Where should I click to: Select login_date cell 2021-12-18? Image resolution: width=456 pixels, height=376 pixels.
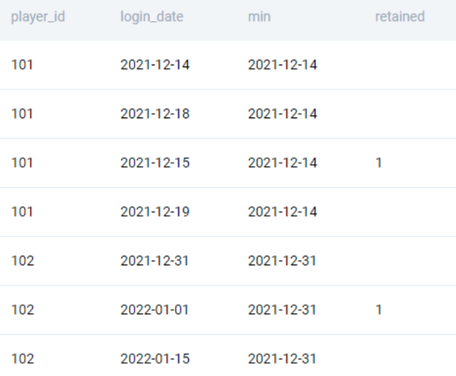[x=155, y=114]
